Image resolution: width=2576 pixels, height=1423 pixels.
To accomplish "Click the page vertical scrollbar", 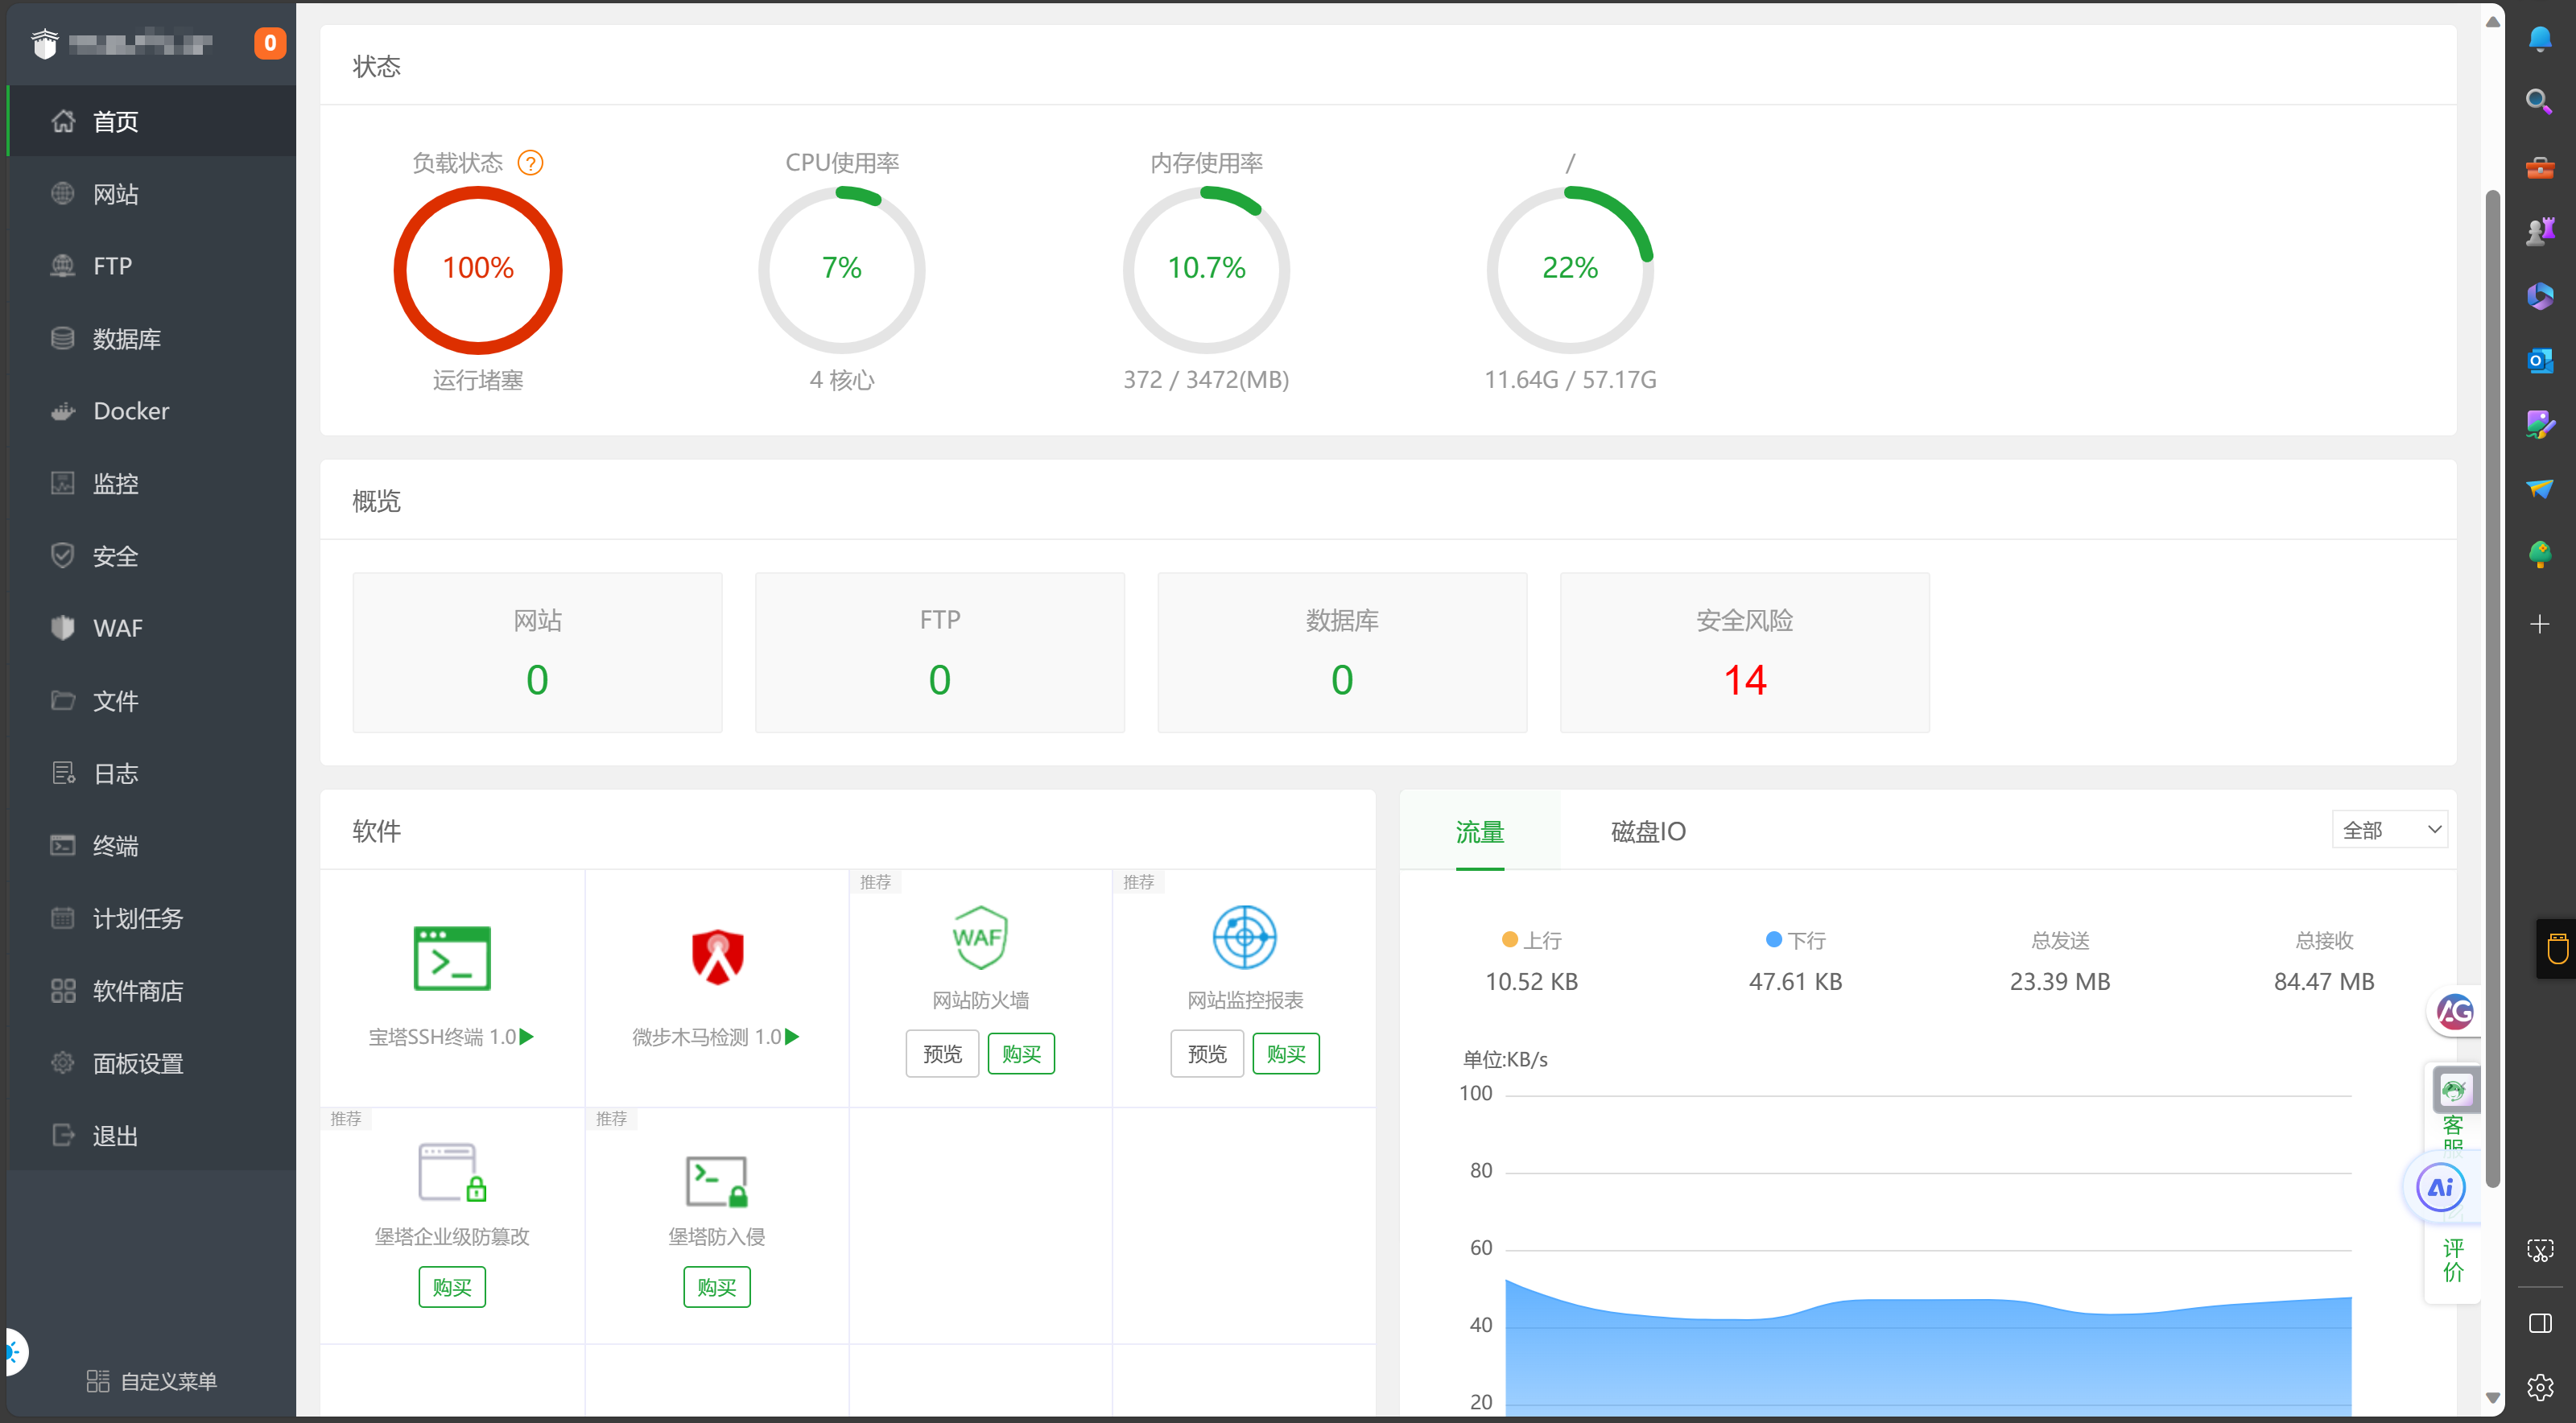I will point(2492,690).
